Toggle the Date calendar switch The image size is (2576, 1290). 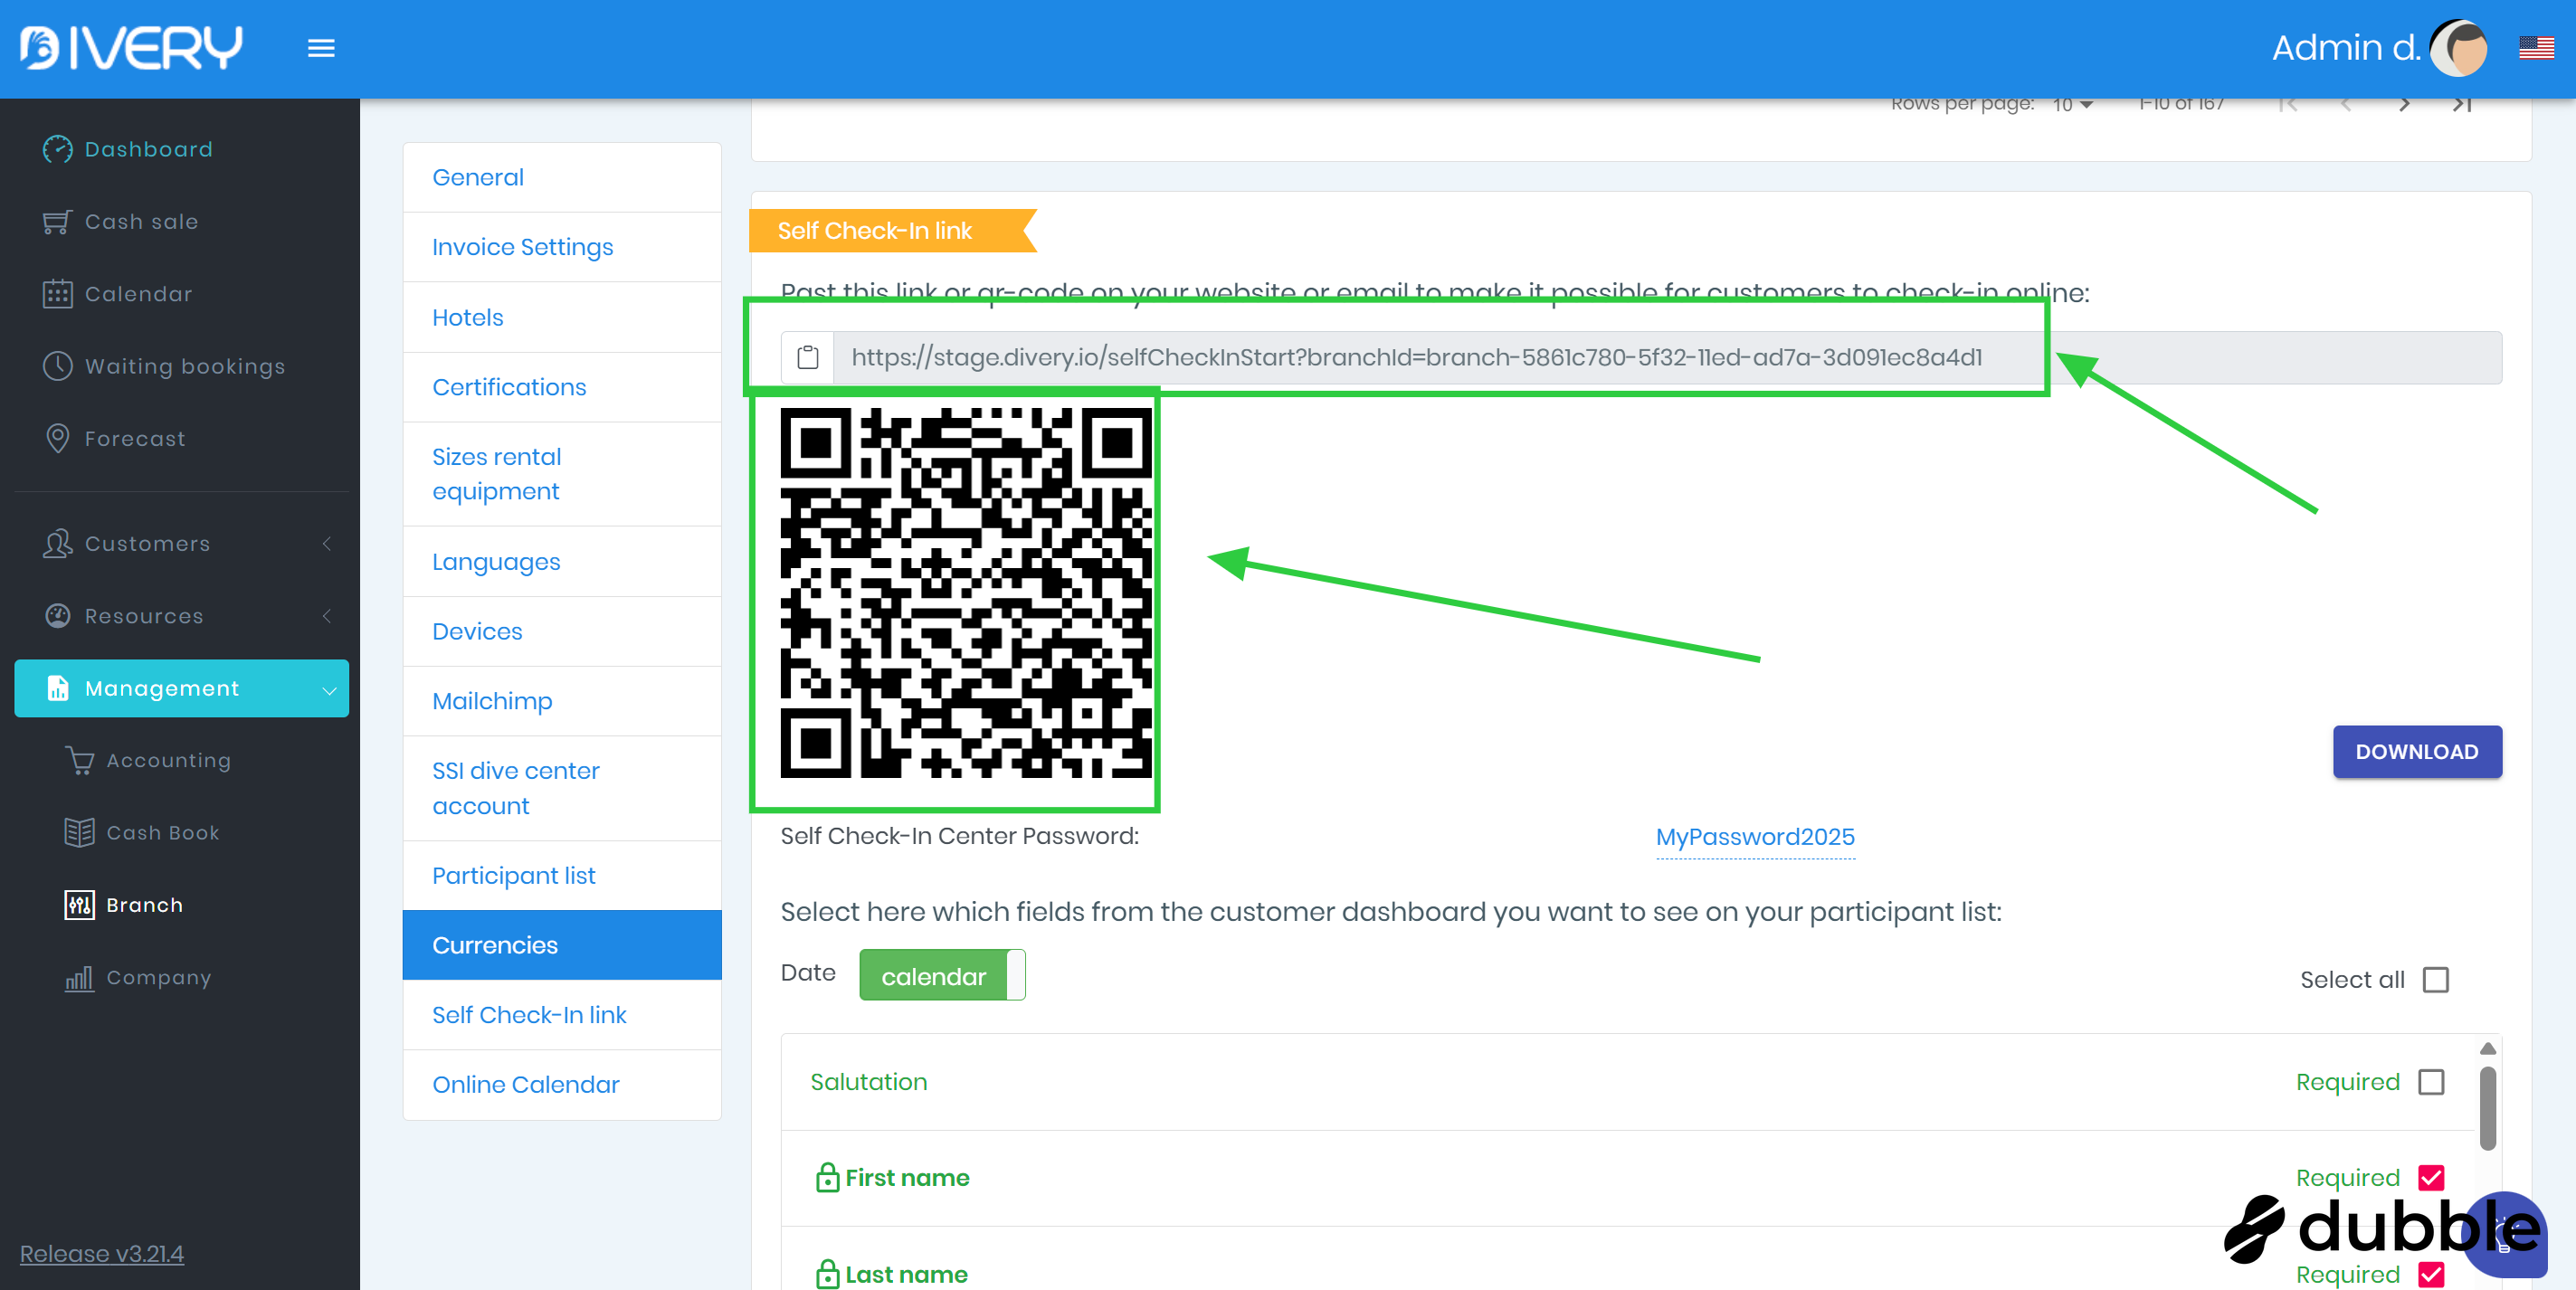point(941,976)
